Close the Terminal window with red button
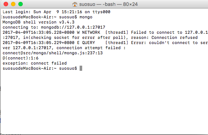The height and width of the screenshot is (135, 208). pos(6,4)
